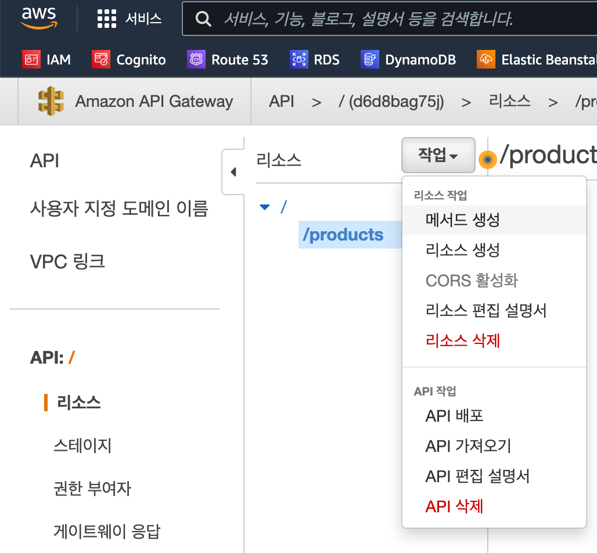The width and height of the screenshot is (597, 553).
Task: Open 사용자 지정 도메인 이름 in sidebar
Action: point(119,209)
